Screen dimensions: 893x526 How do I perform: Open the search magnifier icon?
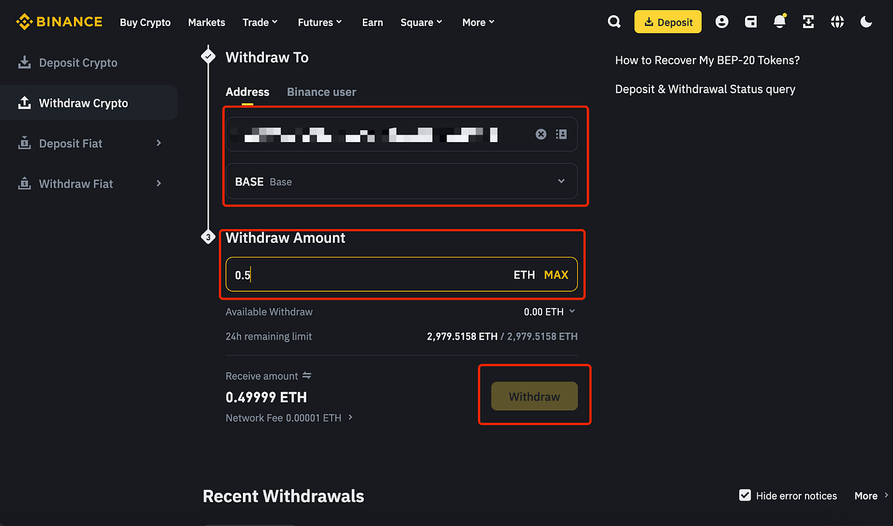click(614, 21)
